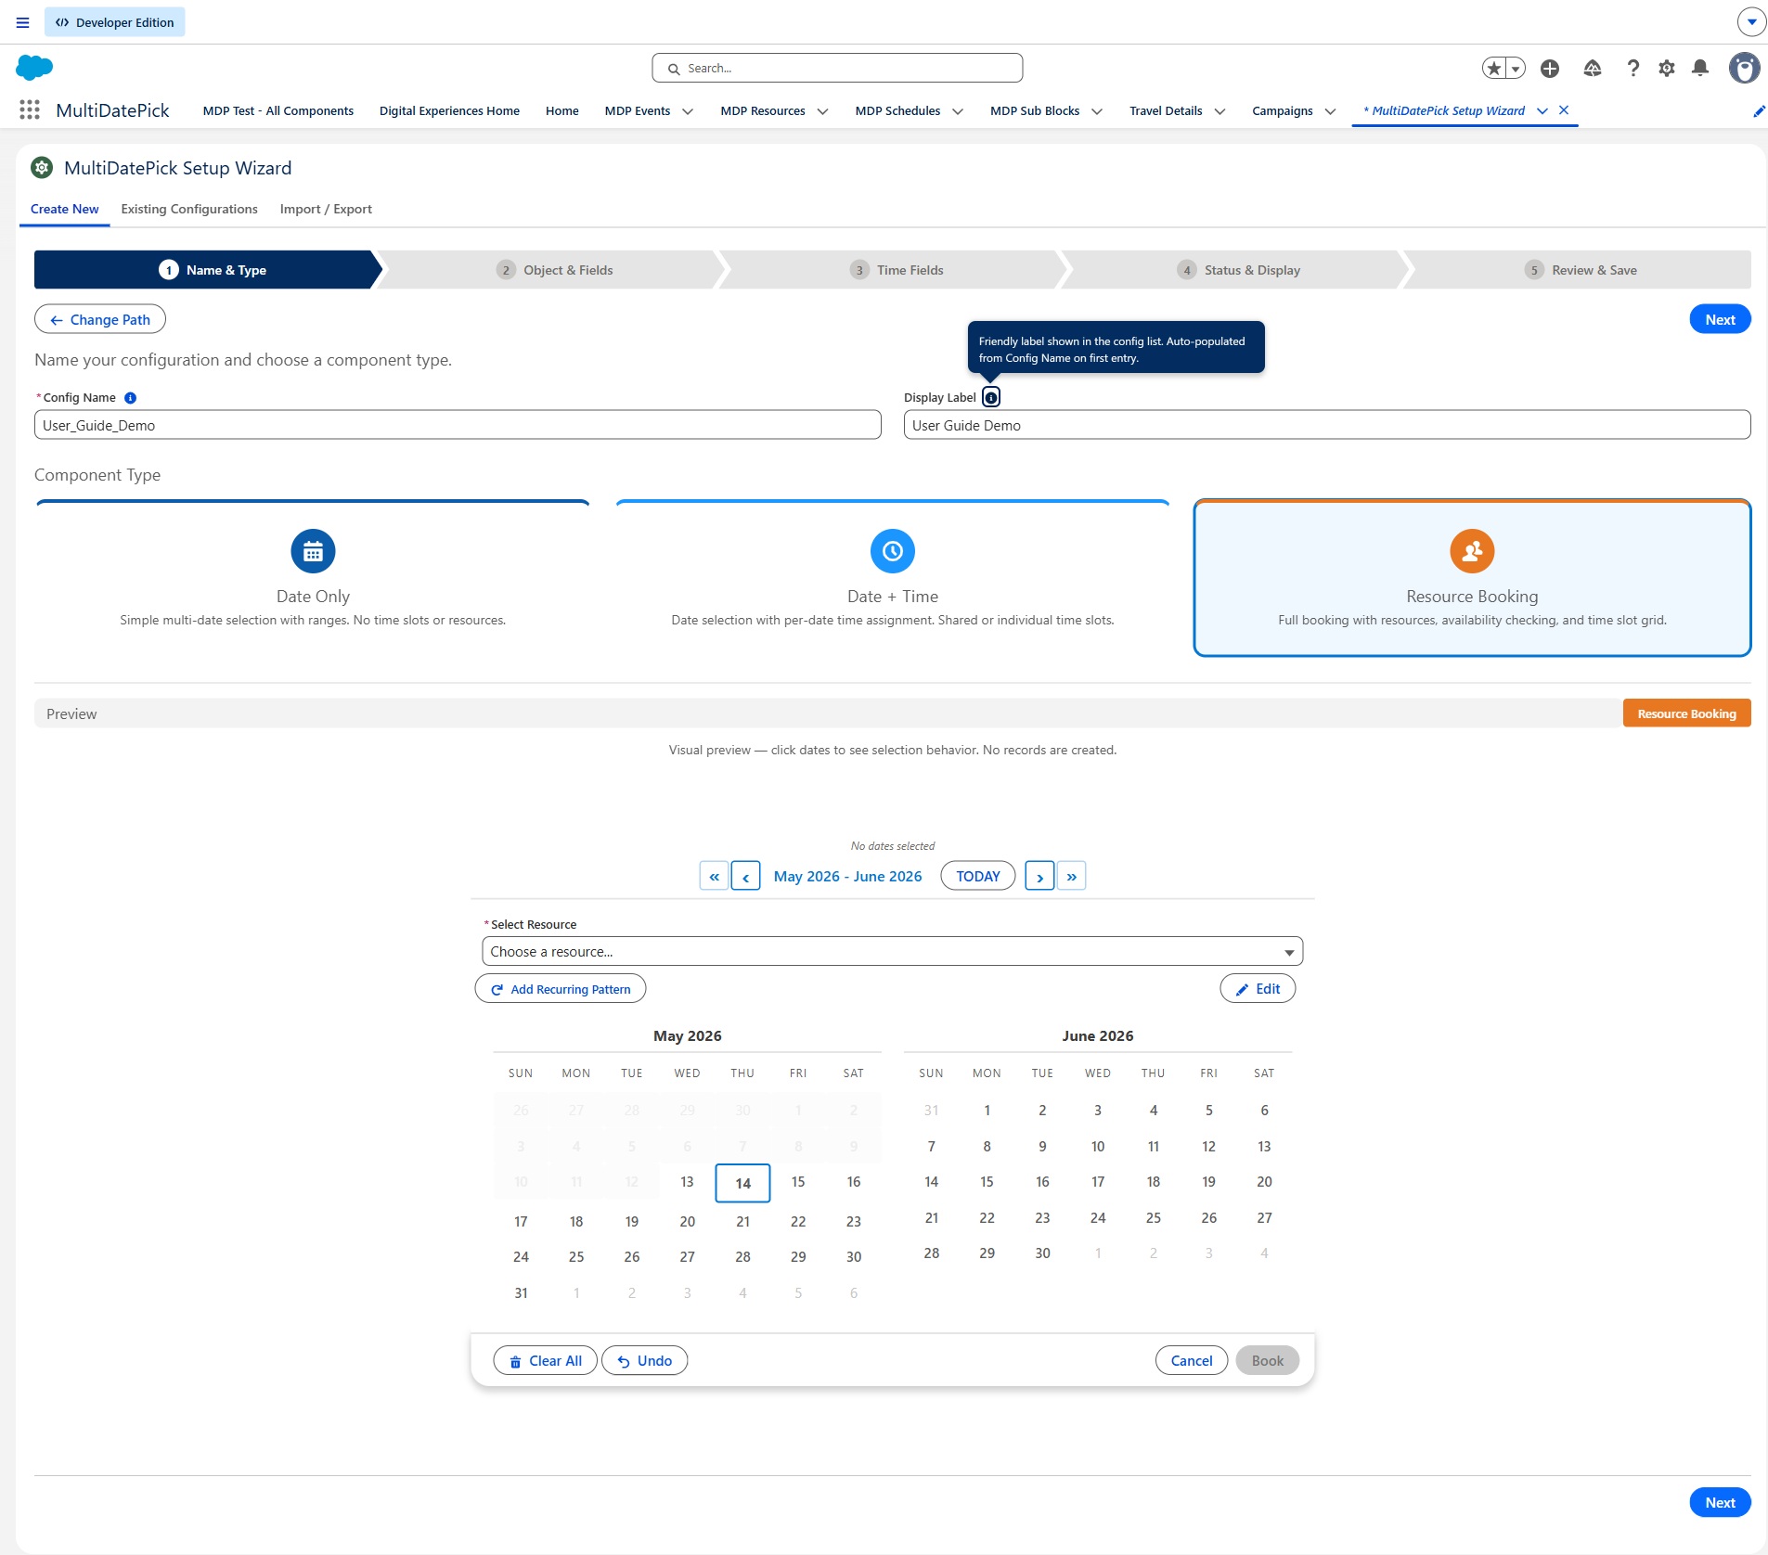The image size is (1768, 1555).
Task: Jump back with the double-left chevron
Action: 714,876
